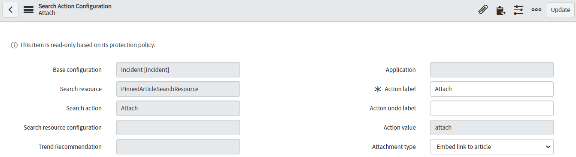
Task: Click the Action undo label field
Action: tap(492, 108)
